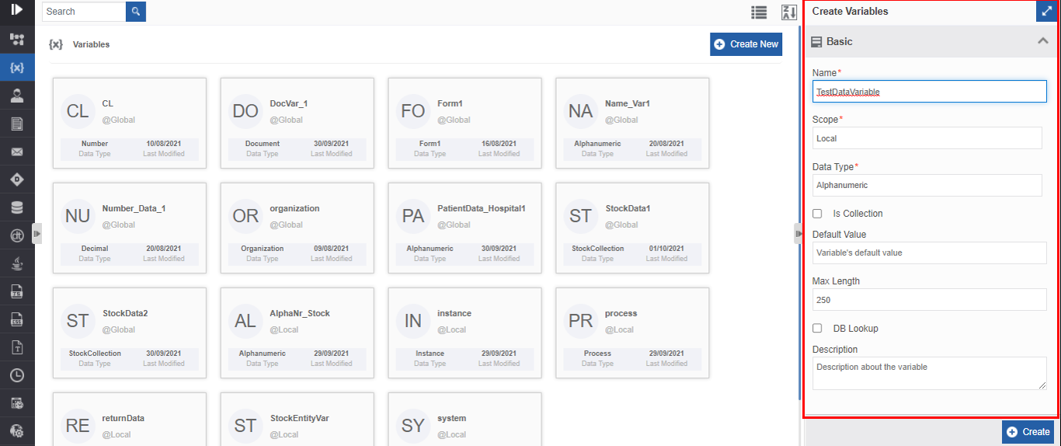Viewport: 1061px width, 446px height.
Task: Expand Create Variables panel to full size
Action: pos(1045,12)
